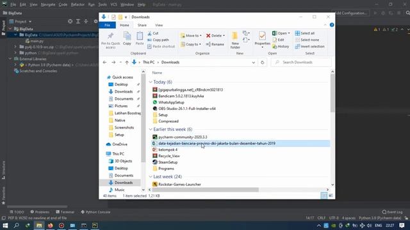Switch to the Home ribbon tab

pyautogui.click(x=124, y=25)
